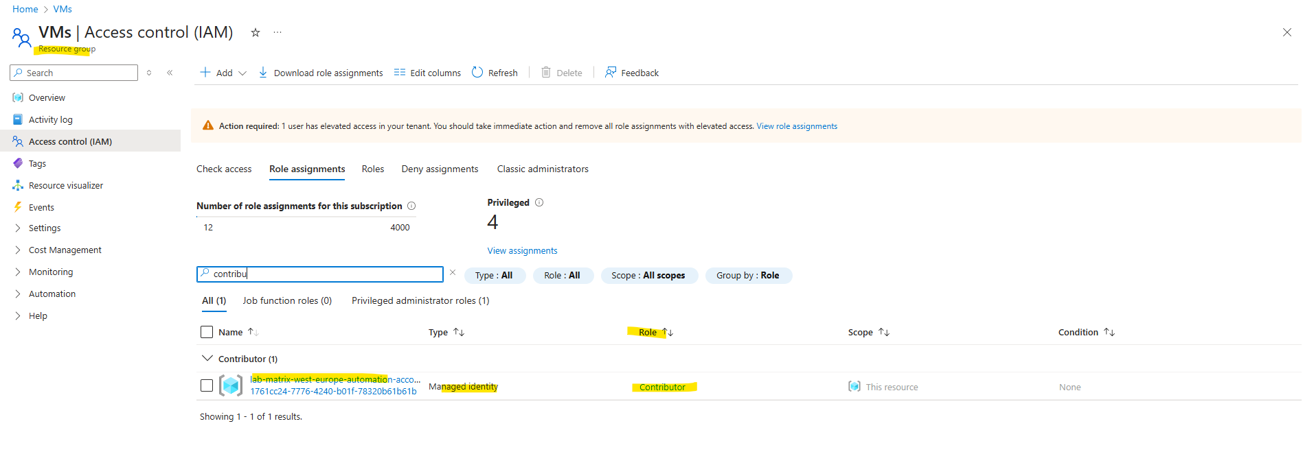Clear the contribu search filter
1303x465 pixels.
[453, 273]
